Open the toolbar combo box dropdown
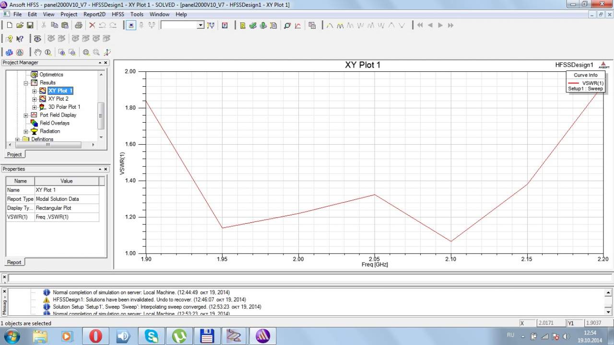The width and height of the screenshot is (614, 345). 201,25
